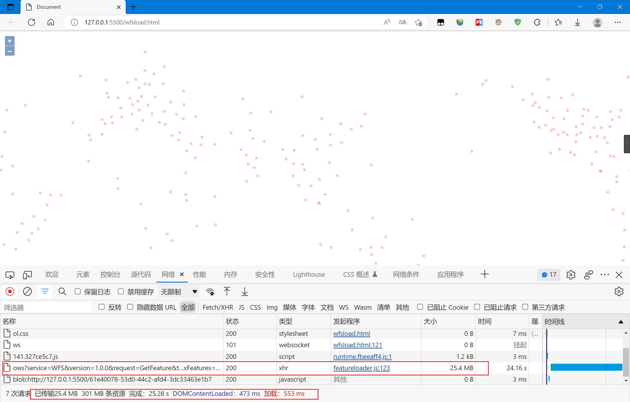Stop recording network log button
The height and width of the screenshot is (402, 630).
tap(10, 292)
